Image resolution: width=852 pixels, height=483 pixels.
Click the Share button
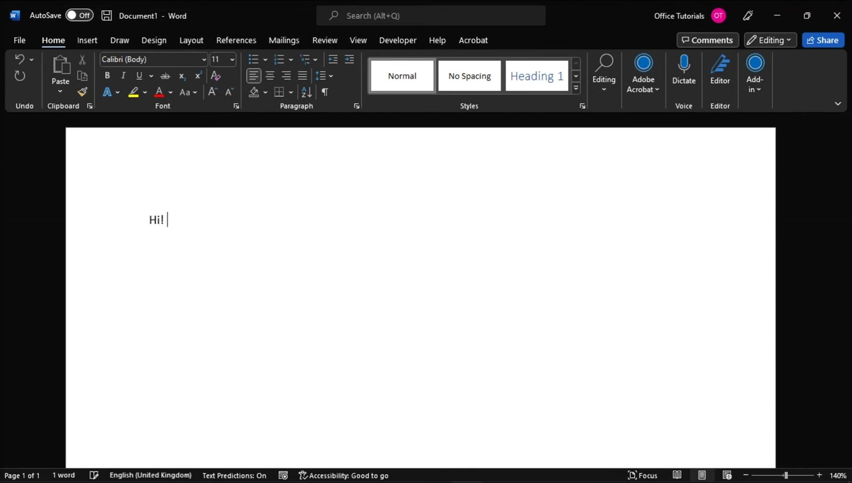823,40
